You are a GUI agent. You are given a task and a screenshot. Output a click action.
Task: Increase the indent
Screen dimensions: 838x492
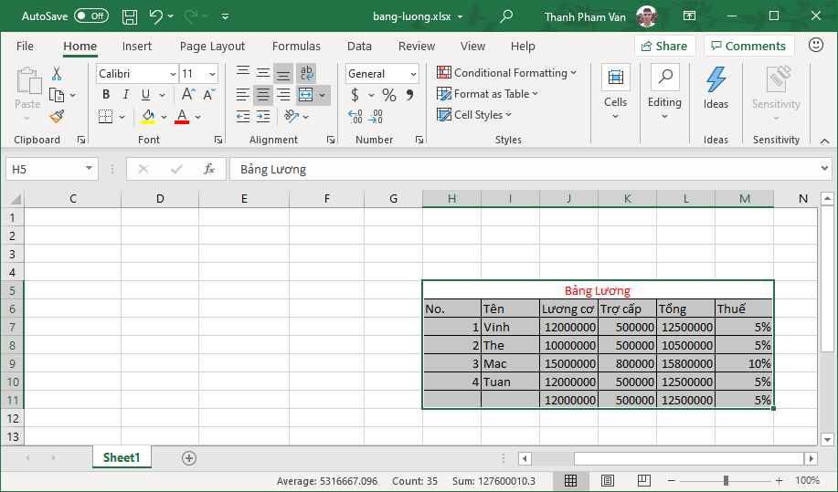[x=263, y=116]
